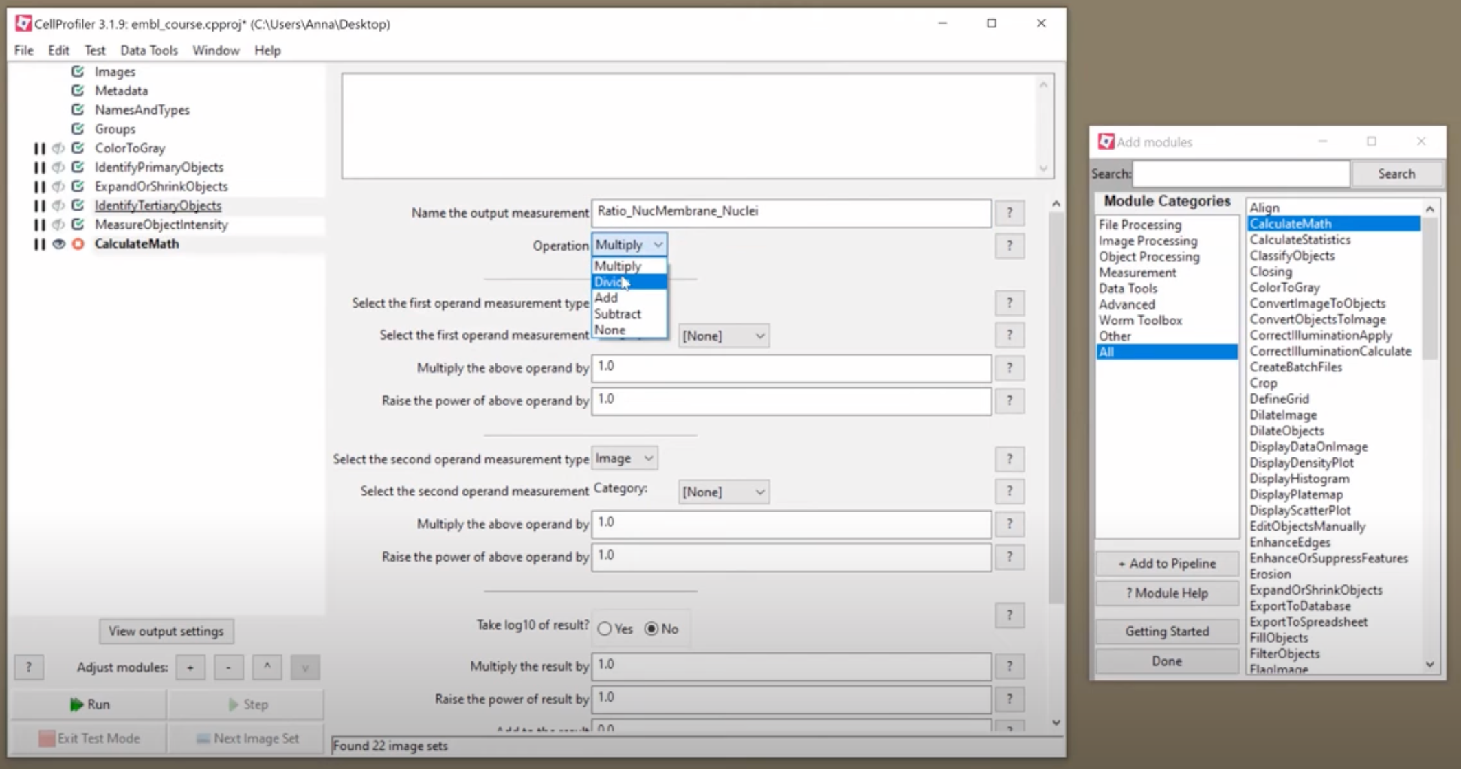Screen dimensions: 1461x769
Task: Click the pipeline help question mark button
Action: (x=29, y=667)
